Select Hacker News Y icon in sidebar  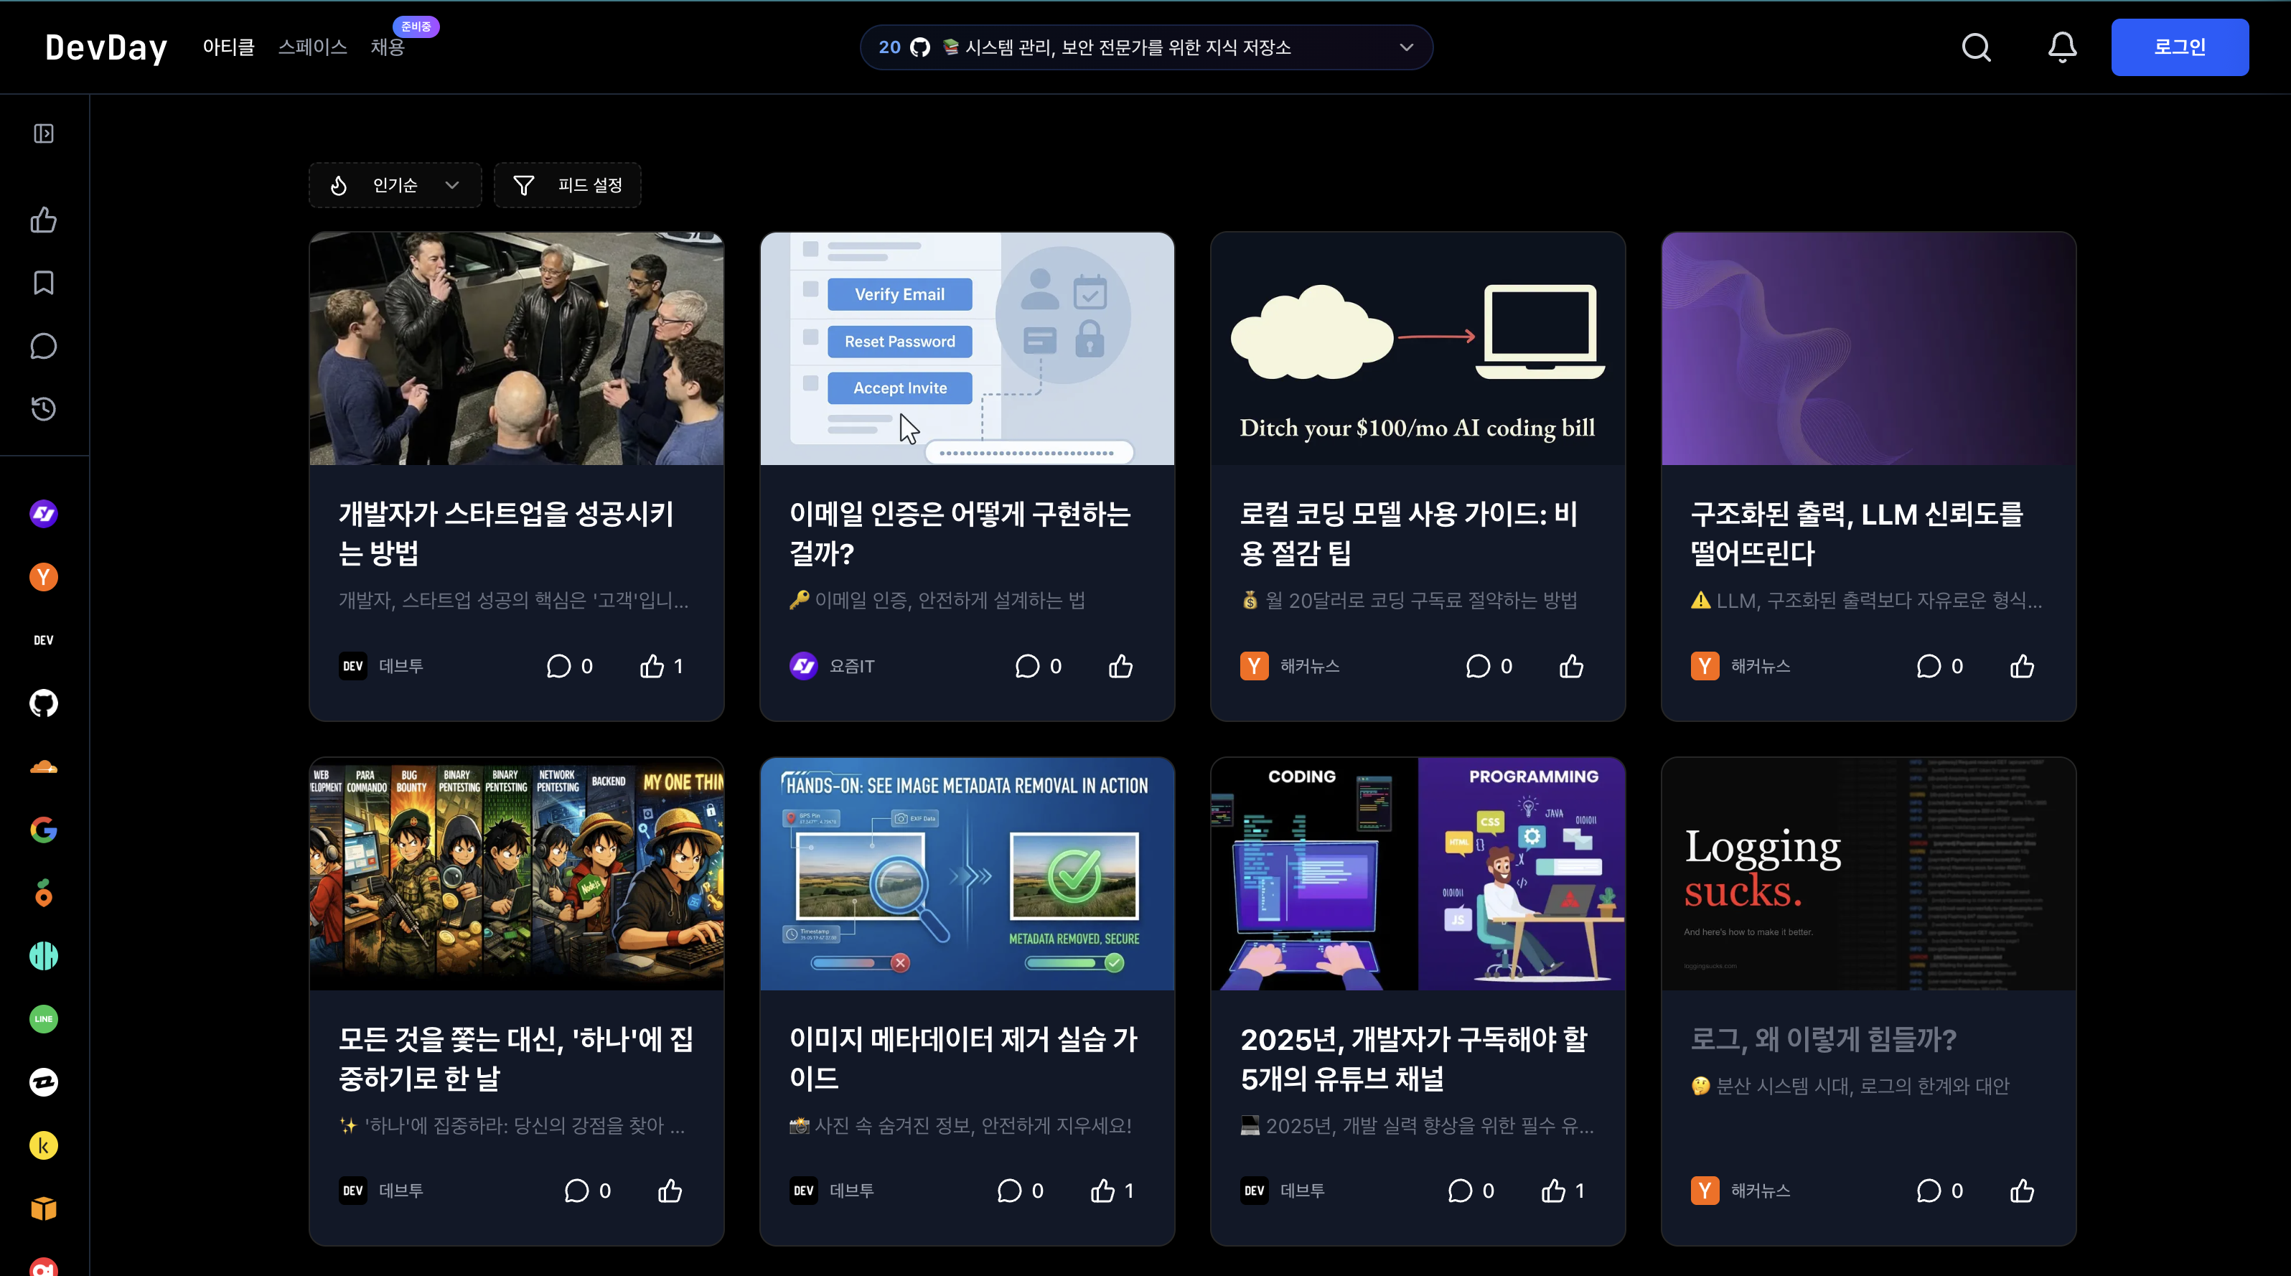[44, 577]
